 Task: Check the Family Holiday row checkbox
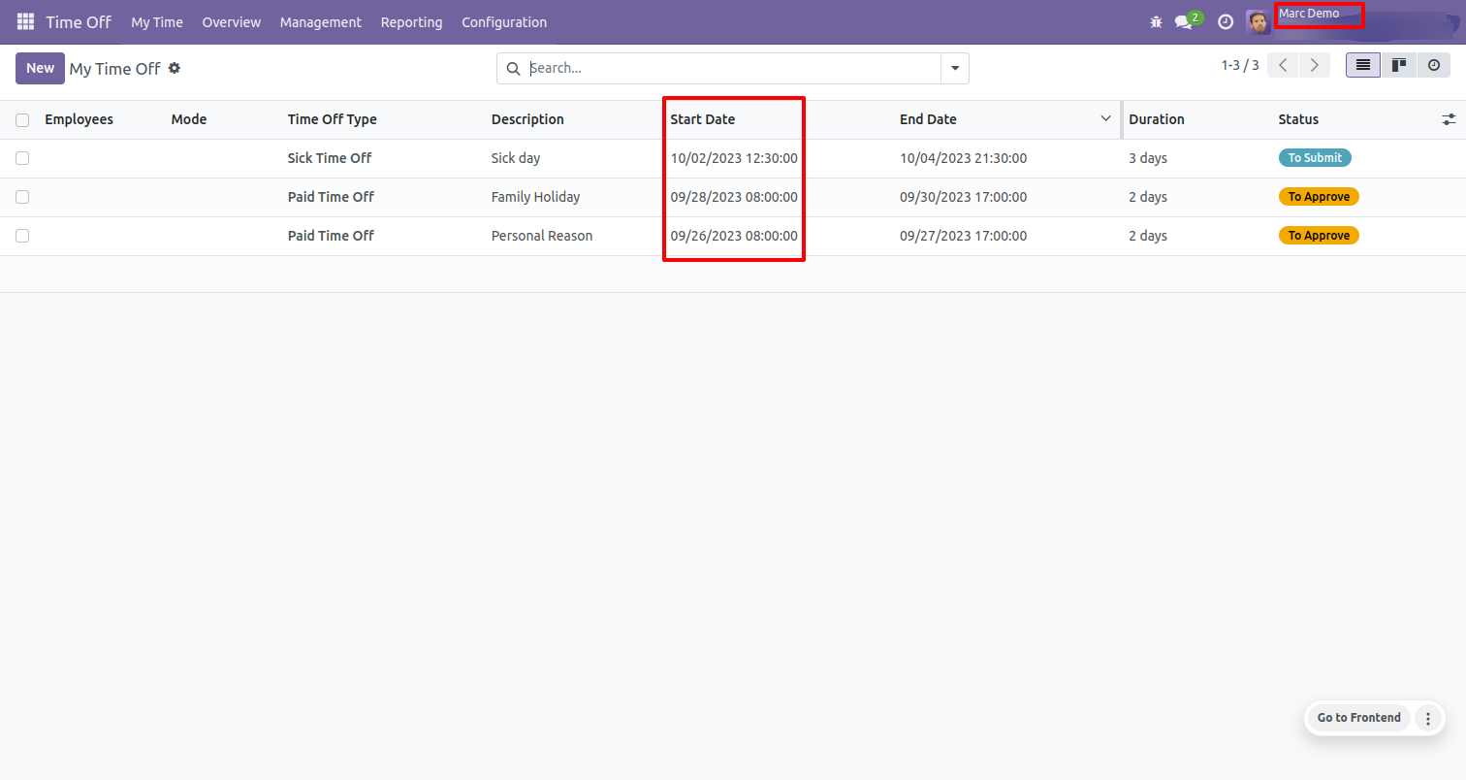pyautogui.click(x=22, y=197)
